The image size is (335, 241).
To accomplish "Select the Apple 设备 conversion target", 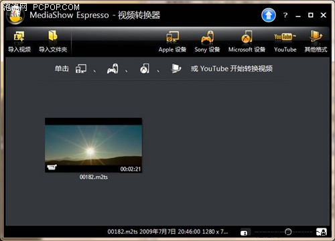I will tap(172, 42).
